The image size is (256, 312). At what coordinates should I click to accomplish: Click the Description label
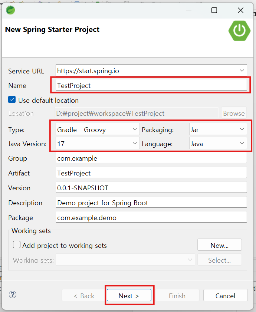coord(25,203)
